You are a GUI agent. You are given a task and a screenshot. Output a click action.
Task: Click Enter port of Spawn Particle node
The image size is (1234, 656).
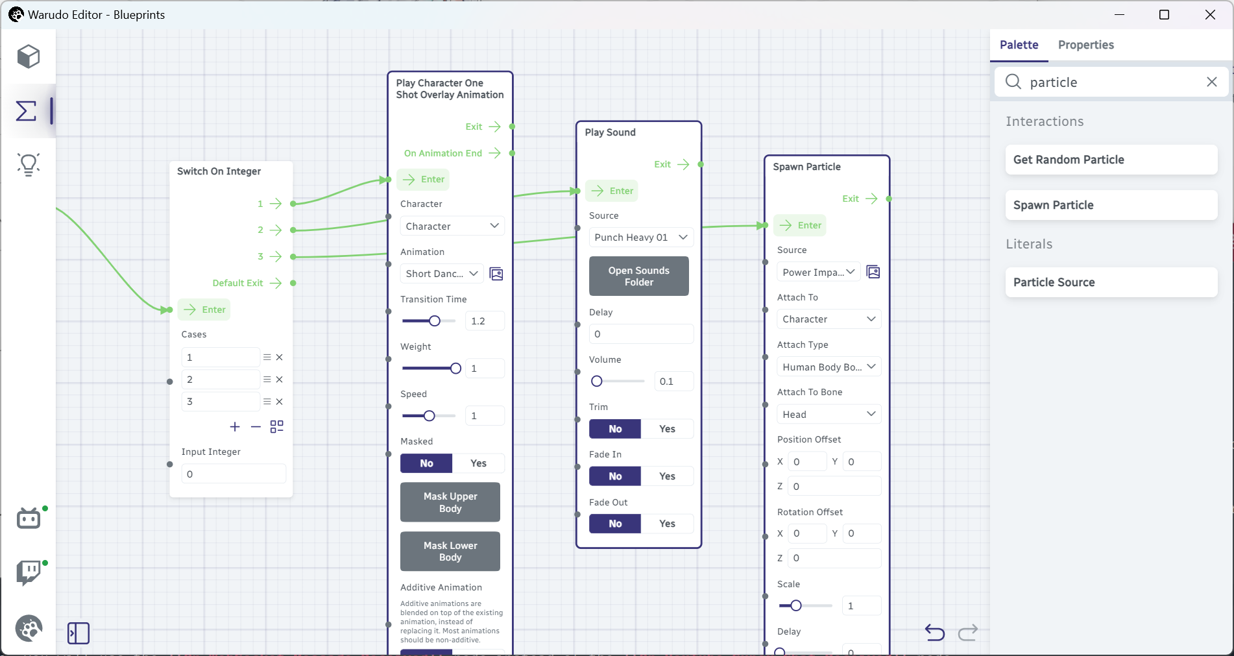[801, 225]
